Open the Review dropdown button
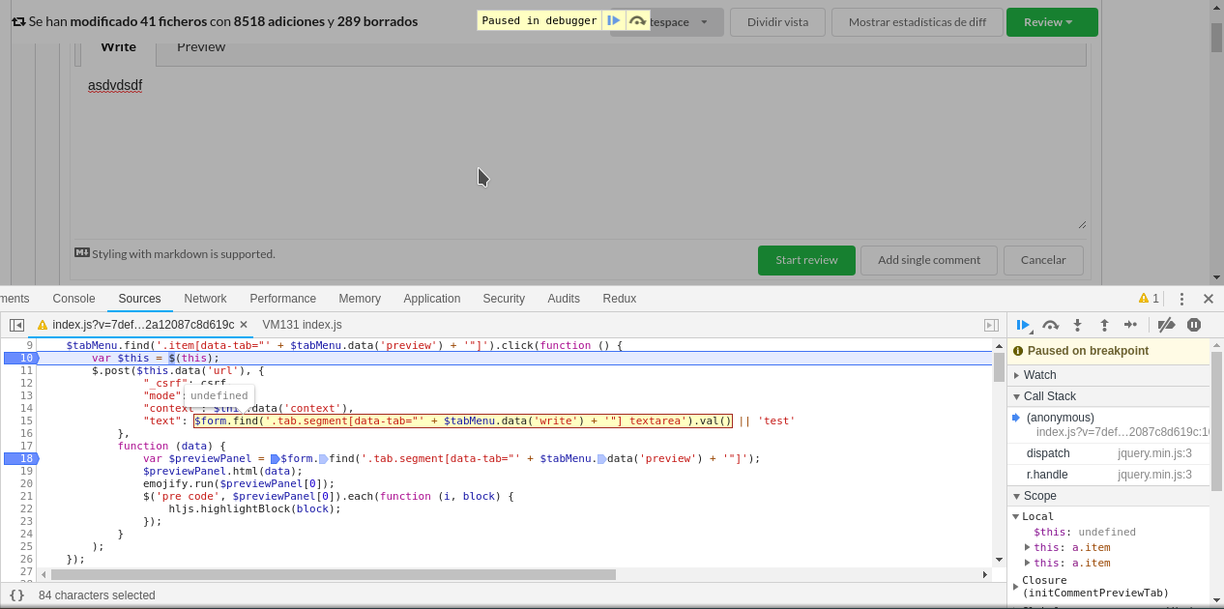The width and height of the screenshot is (1224, 609). pos(1052,22)
